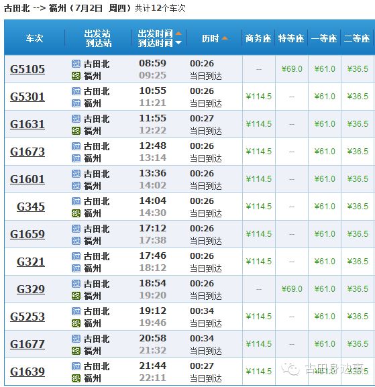Open train G5105 details link

(x=28, y=69)
